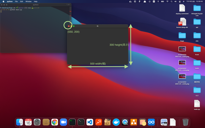Open the blue infinity icon app in Dock
Screen dimensions: 205x128
[151, 122]
